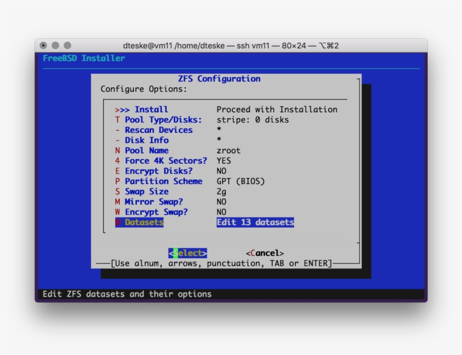Choose the Partition Scheme option
Image resolution: width=462 pixels, height=355 pixels.
pyautogui.click(x=163, y=181)
